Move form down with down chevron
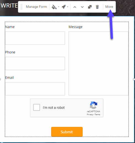The height and width of the screenshot is (143, 135). [82, 7]
